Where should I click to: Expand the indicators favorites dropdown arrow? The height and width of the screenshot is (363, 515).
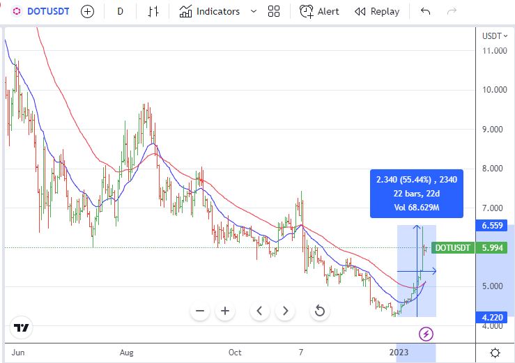coord(254,12)
